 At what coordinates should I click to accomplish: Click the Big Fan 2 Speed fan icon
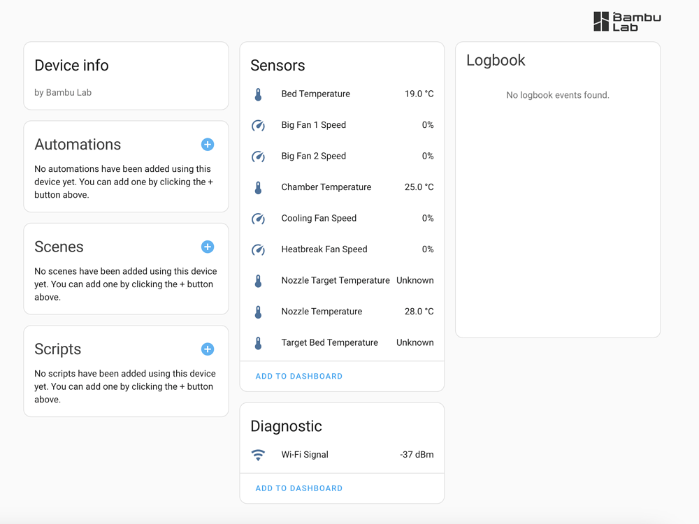pos(259,156)
